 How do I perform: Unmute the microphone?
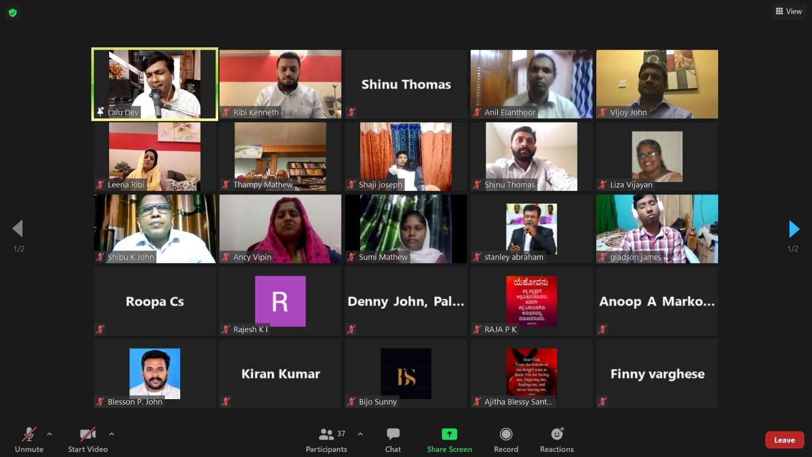(29, 440)
